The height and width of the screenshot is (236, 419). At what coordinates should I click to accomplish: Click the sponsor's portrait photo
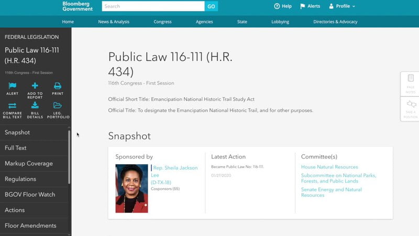[131, 188]
